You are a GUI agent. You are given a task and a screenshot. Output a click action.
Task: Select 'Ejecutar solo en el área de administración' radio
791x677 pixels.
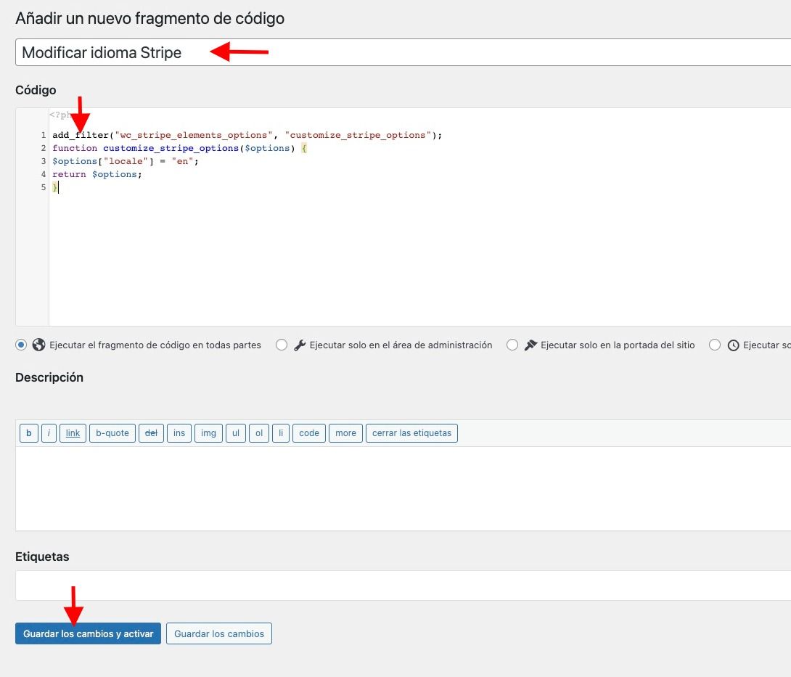coord(282,345)
